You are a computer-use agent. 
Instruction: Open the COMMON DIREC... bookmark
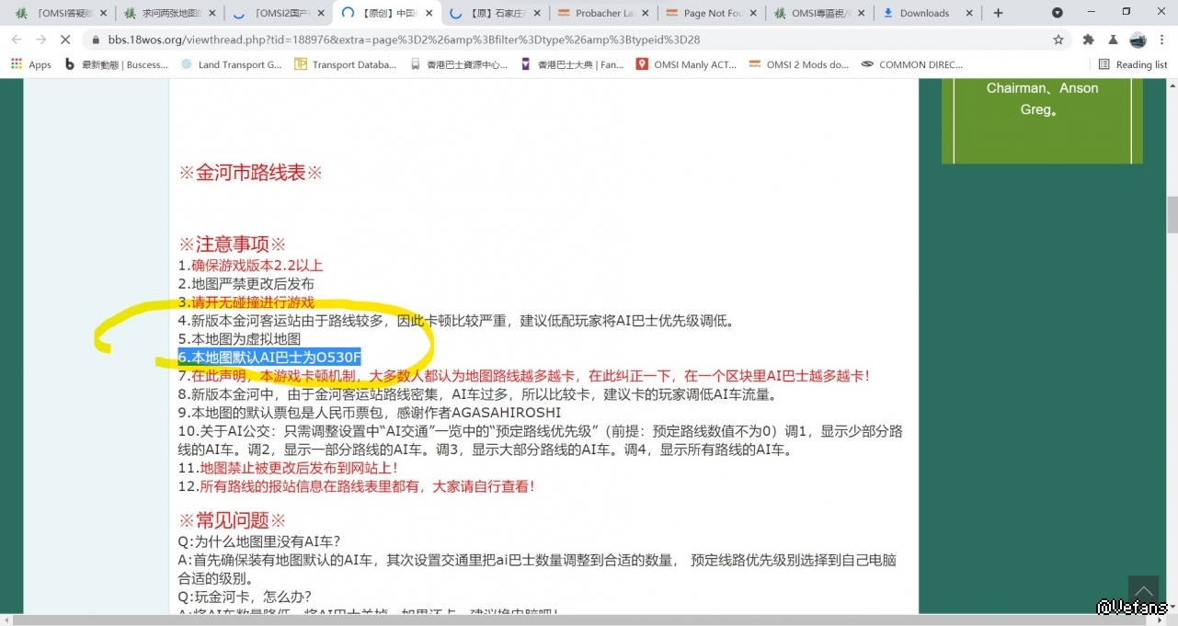tap(912, 64)
